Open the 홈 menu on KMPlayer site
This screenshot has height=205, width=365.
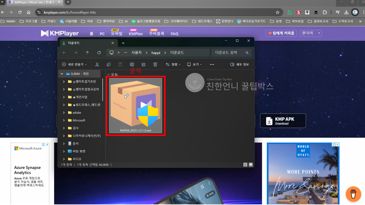92,34
